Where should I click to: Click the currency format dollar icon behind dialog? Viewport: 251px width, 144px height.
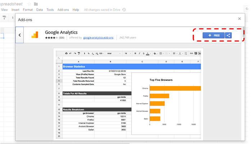click(13, 18)
